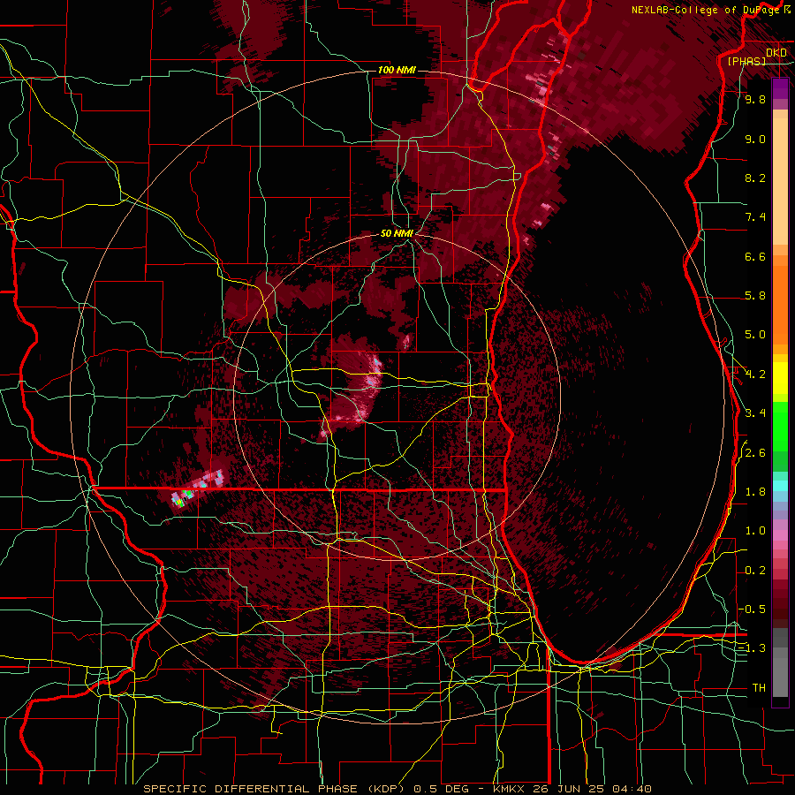Pick the cyan segment of the color bar
This screenshot has height=795, width=795.
pos(780,486)
